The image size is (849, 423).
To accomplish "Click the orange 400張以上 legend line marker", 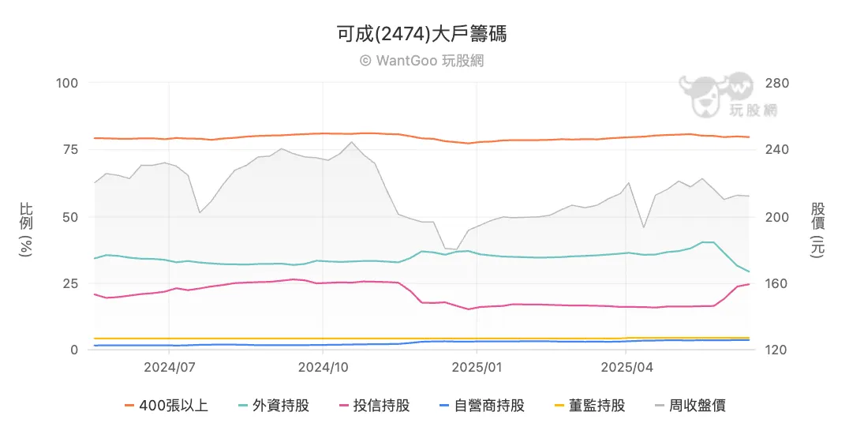I will (x=130, y=406).
